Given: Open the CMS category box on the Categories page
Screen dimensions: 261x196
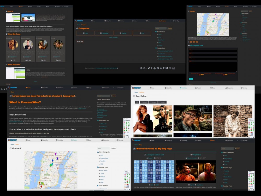Looking at the screenshot, I should pos(85,33).
